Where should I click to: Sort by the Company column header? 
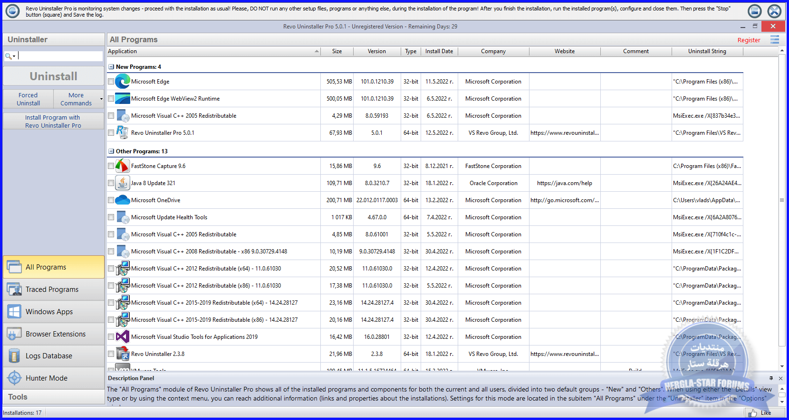(493, 51)
